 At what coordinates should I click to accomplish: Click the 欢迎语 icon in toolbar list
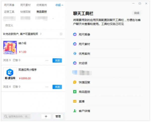click(74, 63)
